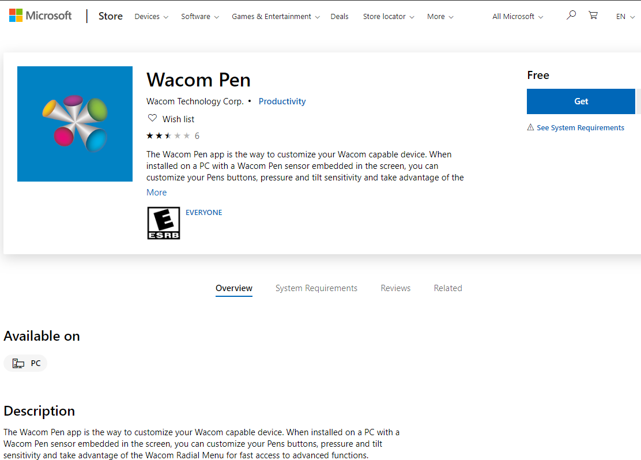641x460 pixels.
Task: Click the warning icon beside System Requirements
Action: click(x=531, y=127)
